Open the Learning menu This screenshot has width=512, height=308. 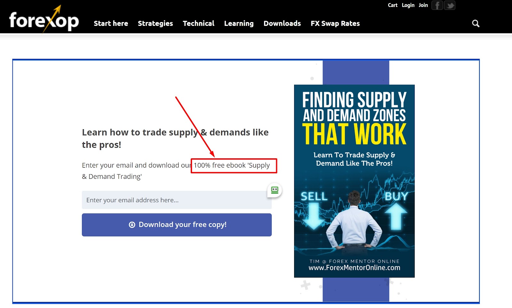click(239, 23)
